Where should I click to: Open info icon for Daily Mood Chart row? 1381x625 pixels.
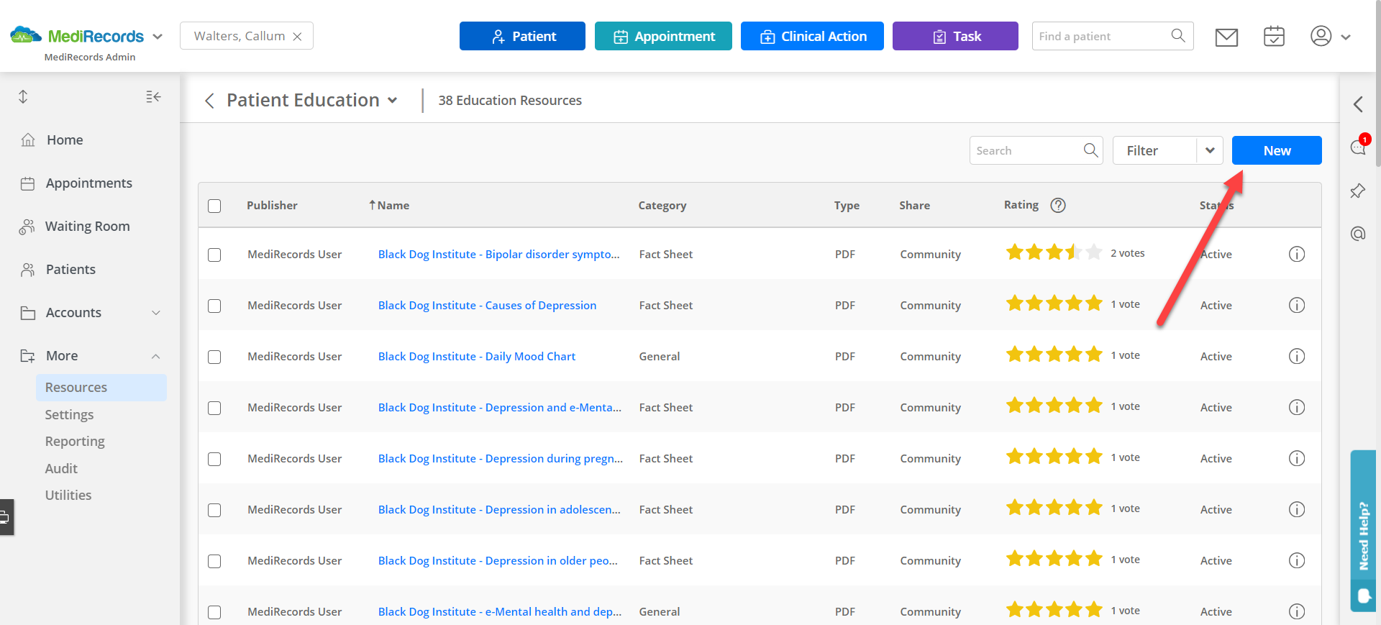(x=1297, y=356)
